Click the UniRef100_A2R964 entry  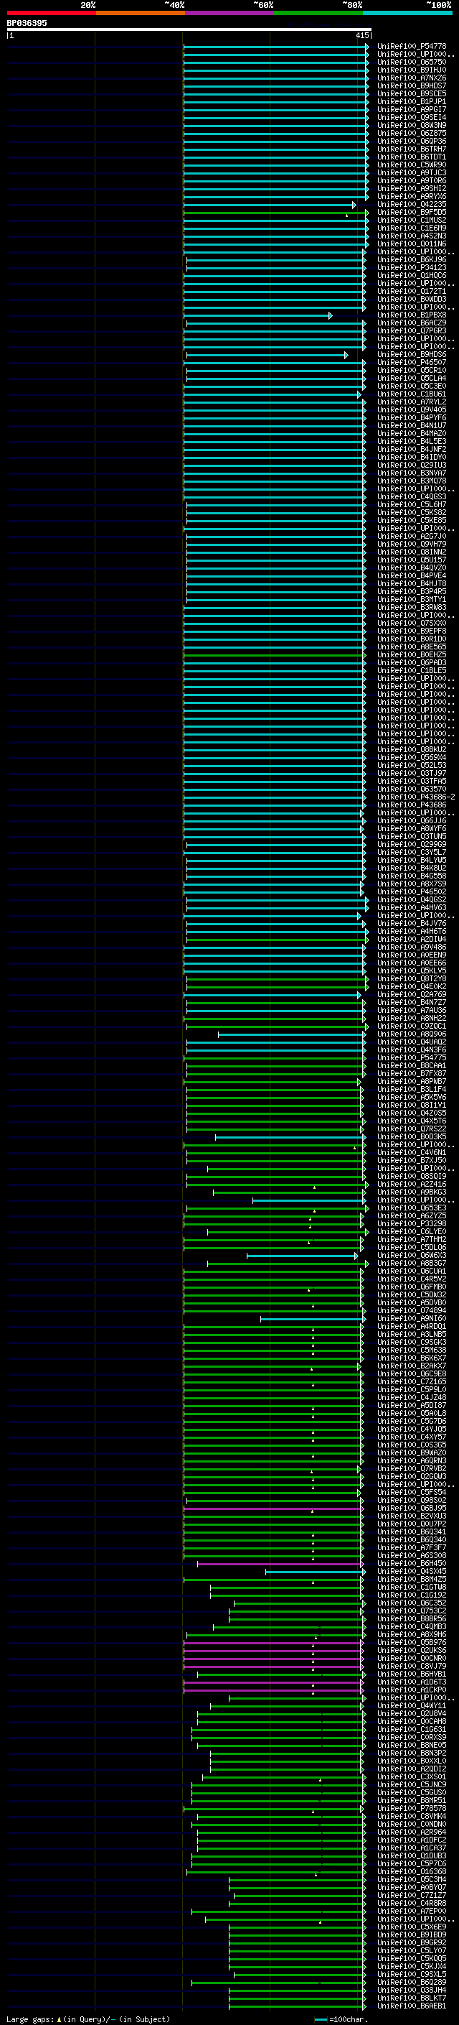412,1832
